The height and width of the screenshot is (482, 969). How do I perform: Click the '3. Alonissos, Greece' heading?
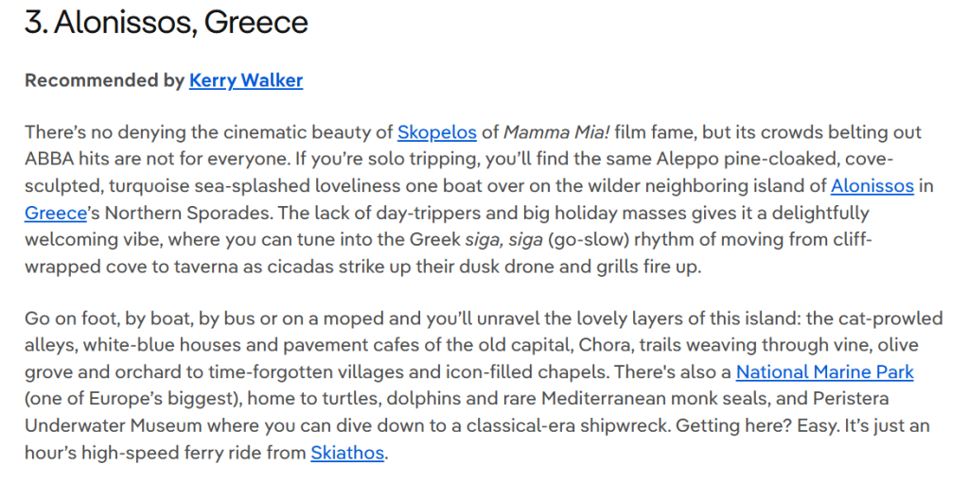pyautogui.click(x=167, y=24)
